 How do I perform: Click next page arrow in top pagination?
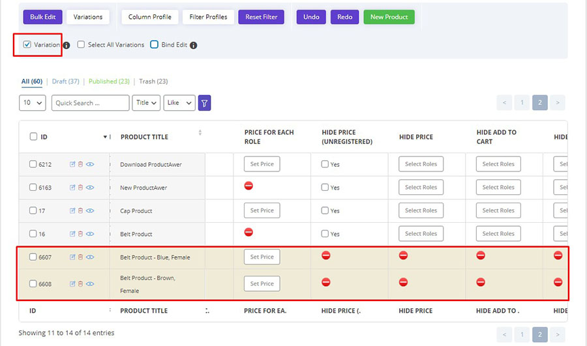pyautogui.click(x=558, y=102)
